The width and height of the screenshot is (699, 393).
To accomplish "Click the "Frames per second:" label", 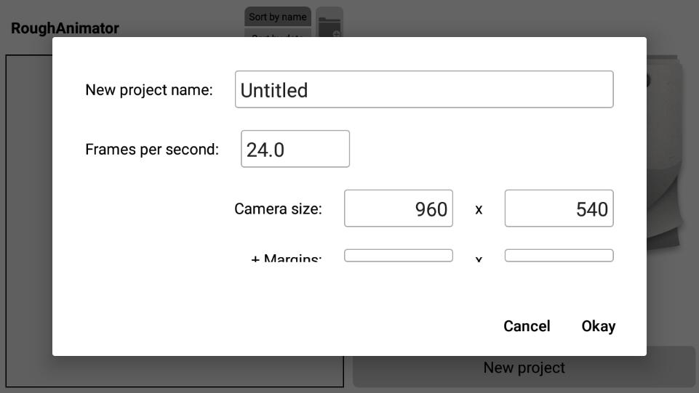I will click(x=152, y=150).
